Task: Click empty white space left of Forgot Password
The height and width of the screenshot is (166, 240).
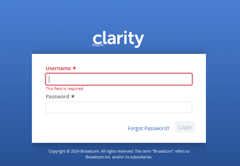Action: [x=83, y=128]
